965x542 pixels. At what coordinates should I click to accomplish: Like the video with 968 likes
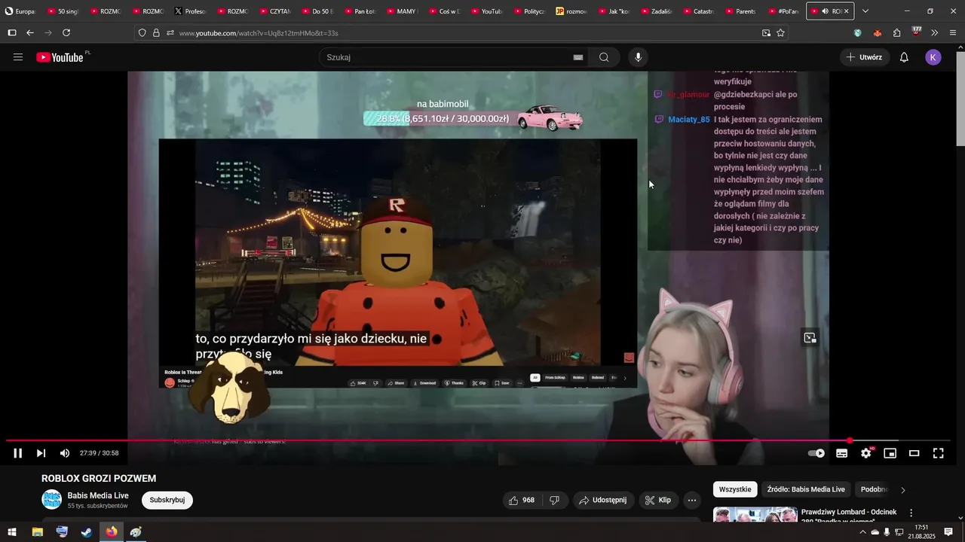coord(522,500)
